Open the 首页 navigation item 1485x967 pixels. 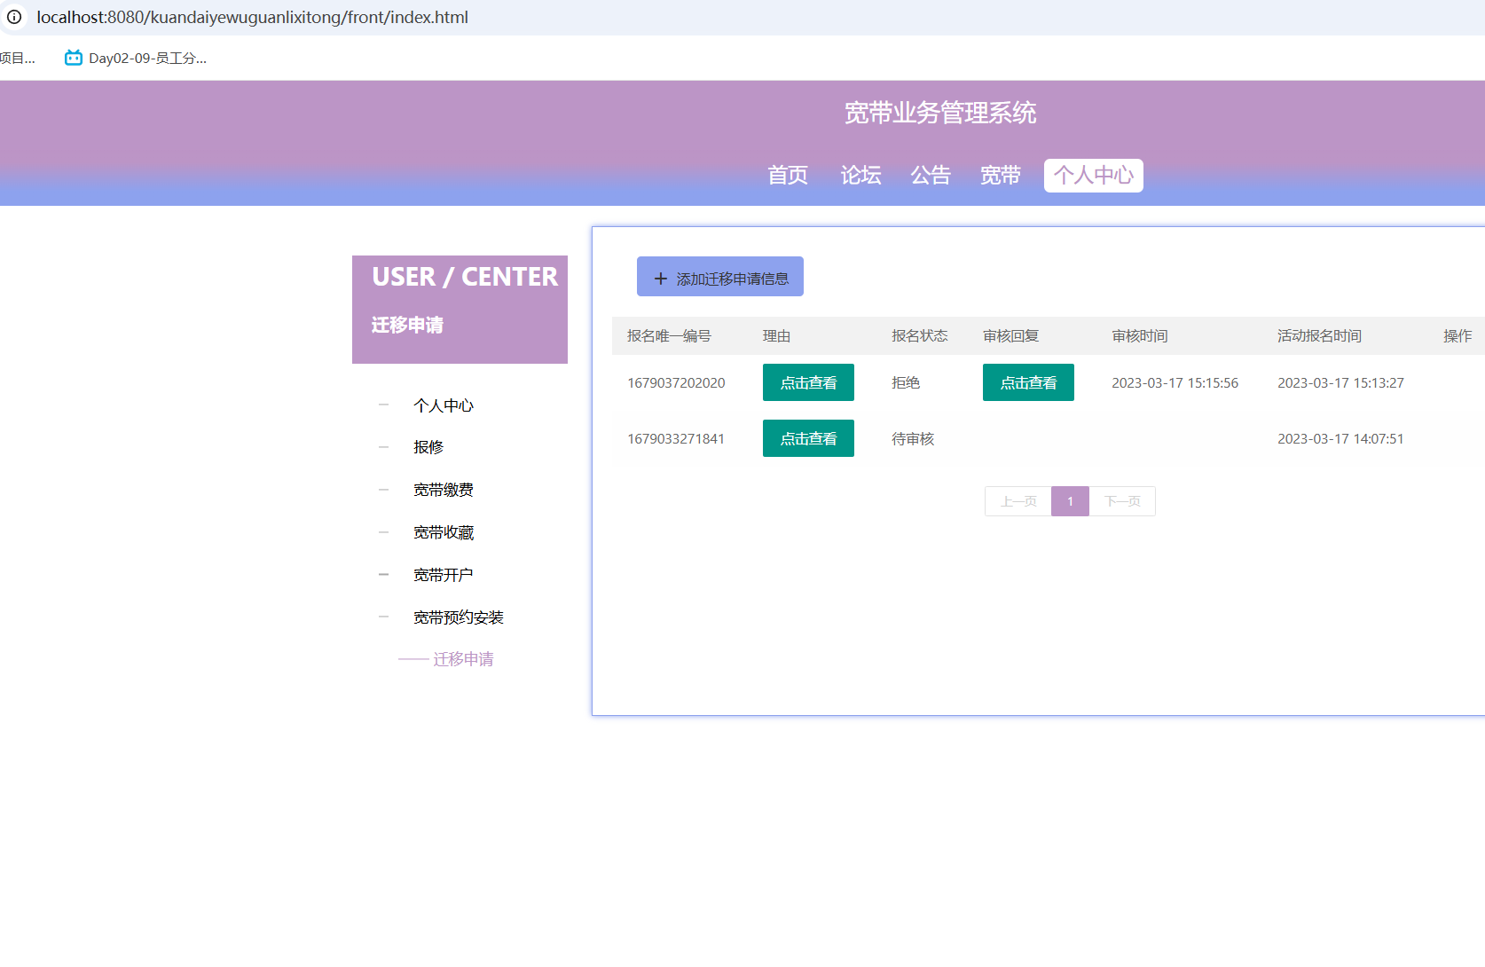pyautogui.click(x=788, y=176)
